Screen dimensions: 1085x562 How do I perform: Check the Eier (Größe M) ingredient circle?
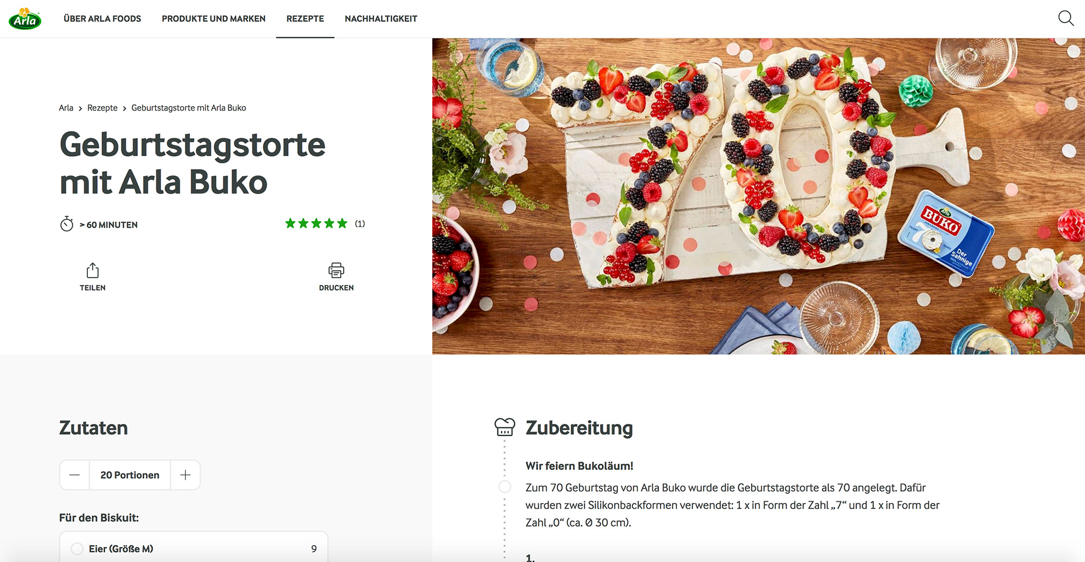click(77, 548)
